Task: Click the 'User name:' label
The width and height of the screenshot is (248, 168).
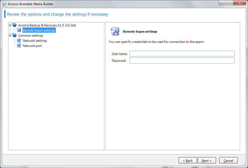Action: 120,54
